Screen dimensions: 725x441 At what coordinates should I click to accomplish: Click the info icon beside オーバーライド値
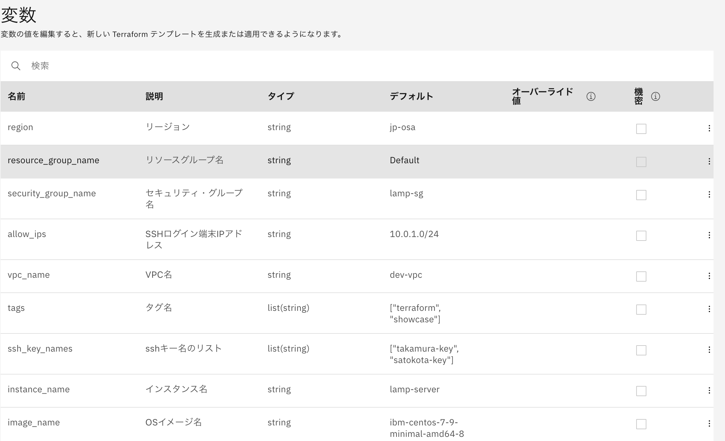[591, 96]
